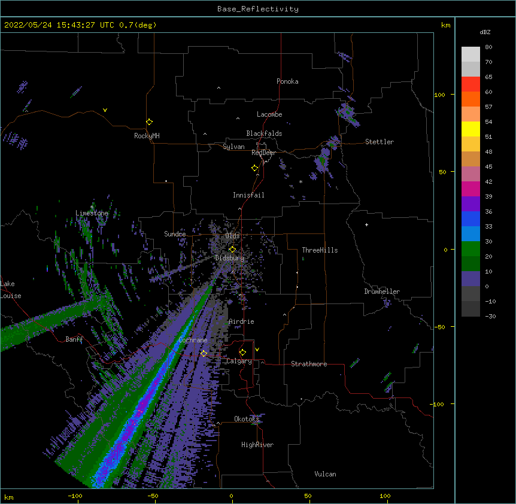This screenshot has height=504, width=516.
Task: Click the RockyMH label
Action: 147,136
